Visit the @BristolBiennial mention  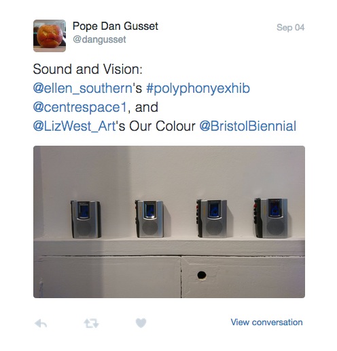pos(248,126)
